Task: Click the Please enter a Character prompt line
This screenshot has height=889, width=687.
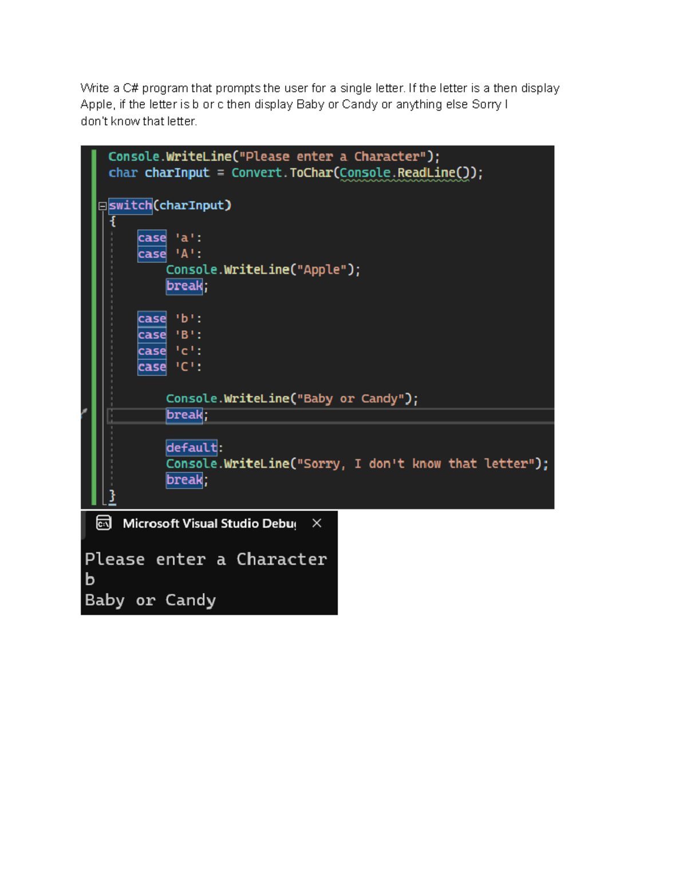Action: 206,559
